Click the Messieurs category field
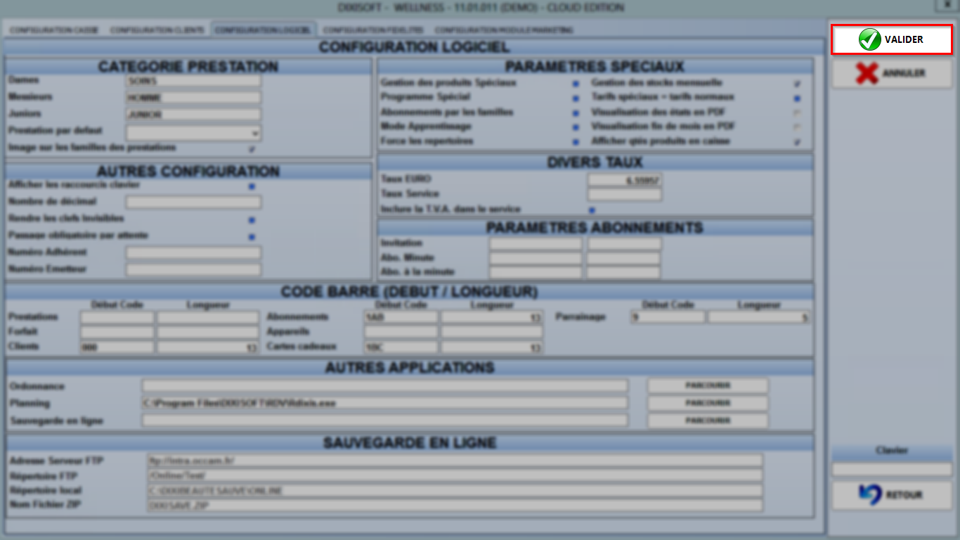The height and width of the screenshot is (540, 960). (x=193, y=98)
